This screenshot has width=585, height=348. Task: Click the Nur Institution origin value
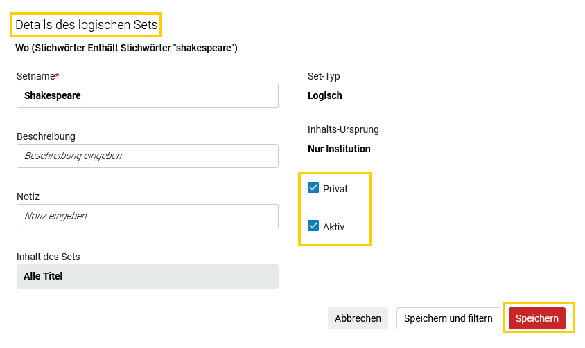(339, 149)
